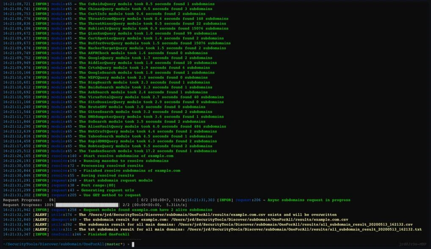Click the OneForAll(master*) shell prompt path
431x249 pixels.
click(64, 244)
